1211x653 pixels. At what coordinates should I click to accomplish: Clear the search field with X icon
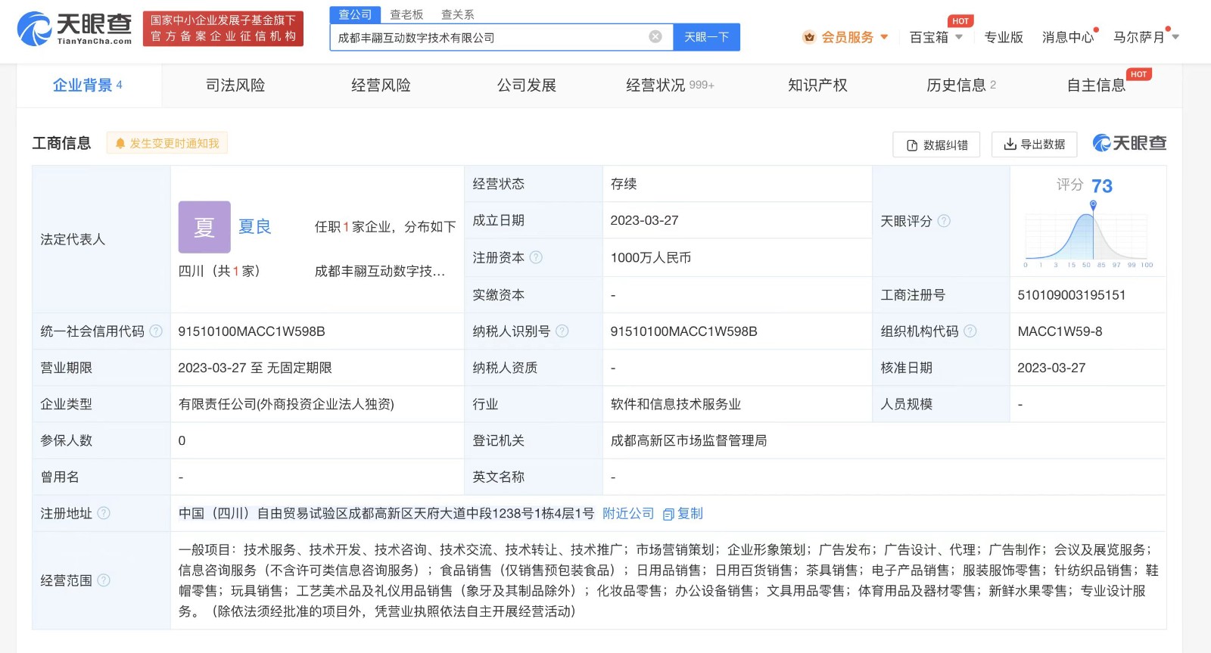(655, 37)
